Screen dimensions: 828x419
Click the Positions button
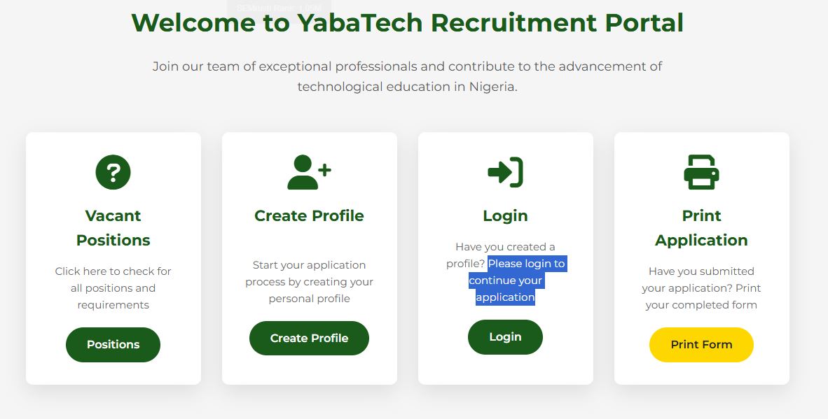(x=113, y=344)
